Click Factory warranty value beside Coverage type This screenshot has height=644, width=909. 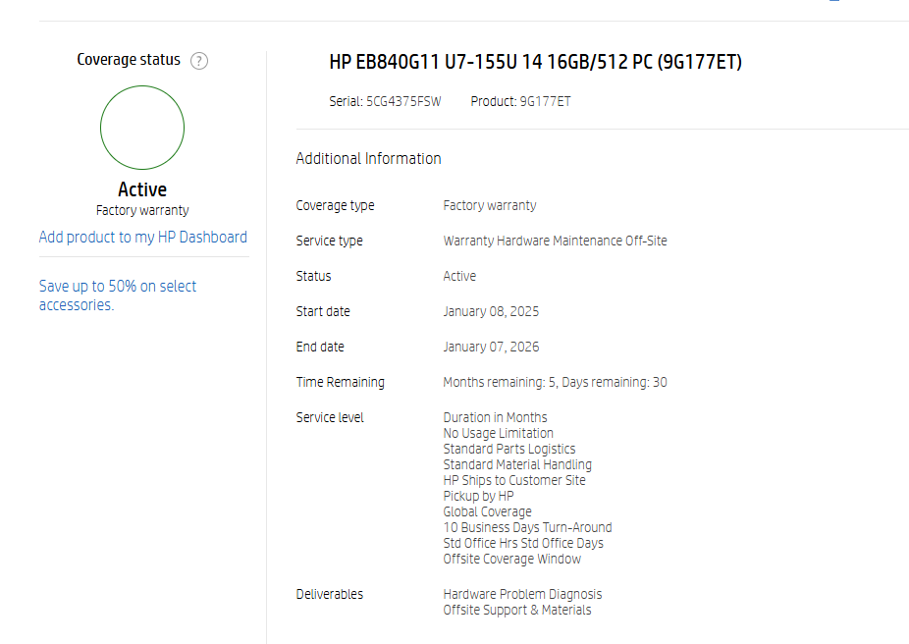coord(490,206)
